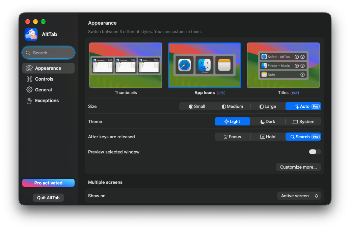
Task: Choose Hold after keys are released
Action: tap(268, 137)
